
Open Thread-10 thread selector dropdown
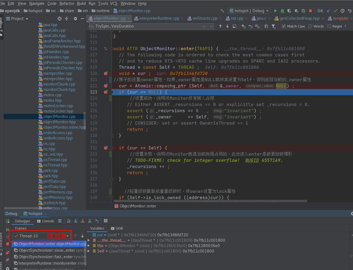click(42, 236)
